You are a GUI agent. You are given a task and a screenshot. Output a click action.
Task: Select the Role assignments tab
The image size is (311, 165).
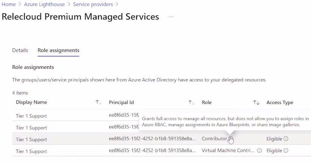point(58,50)
